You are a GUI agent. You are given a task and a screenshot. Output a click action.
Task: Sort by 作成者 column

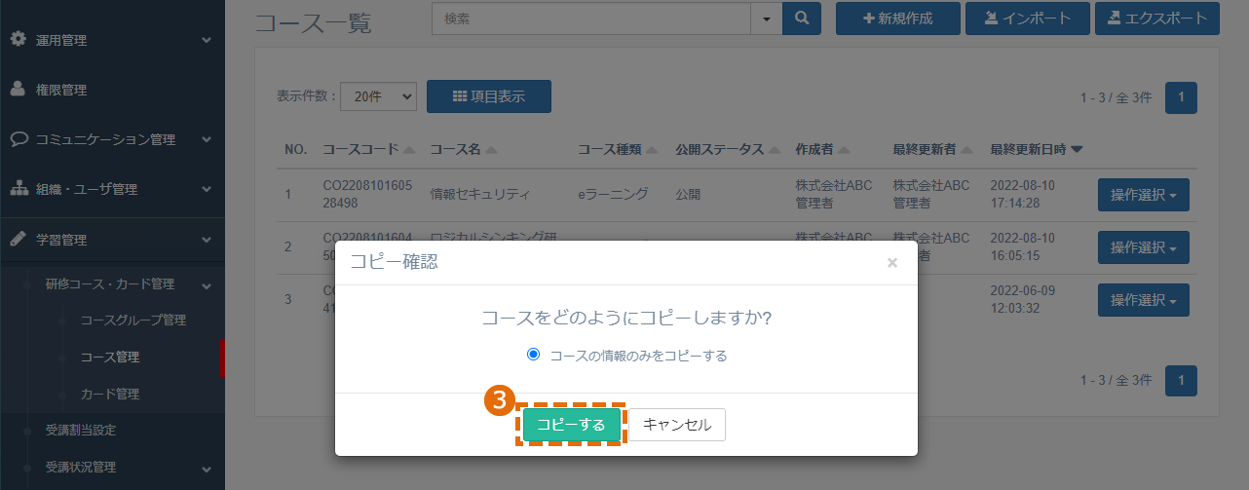[822, 149]
